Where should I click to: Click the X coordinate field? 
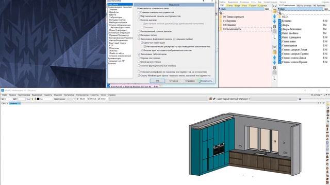tap(82, 99)
